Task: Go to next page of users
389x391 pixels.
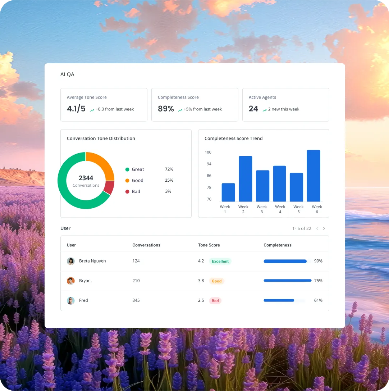Action: 324,228
